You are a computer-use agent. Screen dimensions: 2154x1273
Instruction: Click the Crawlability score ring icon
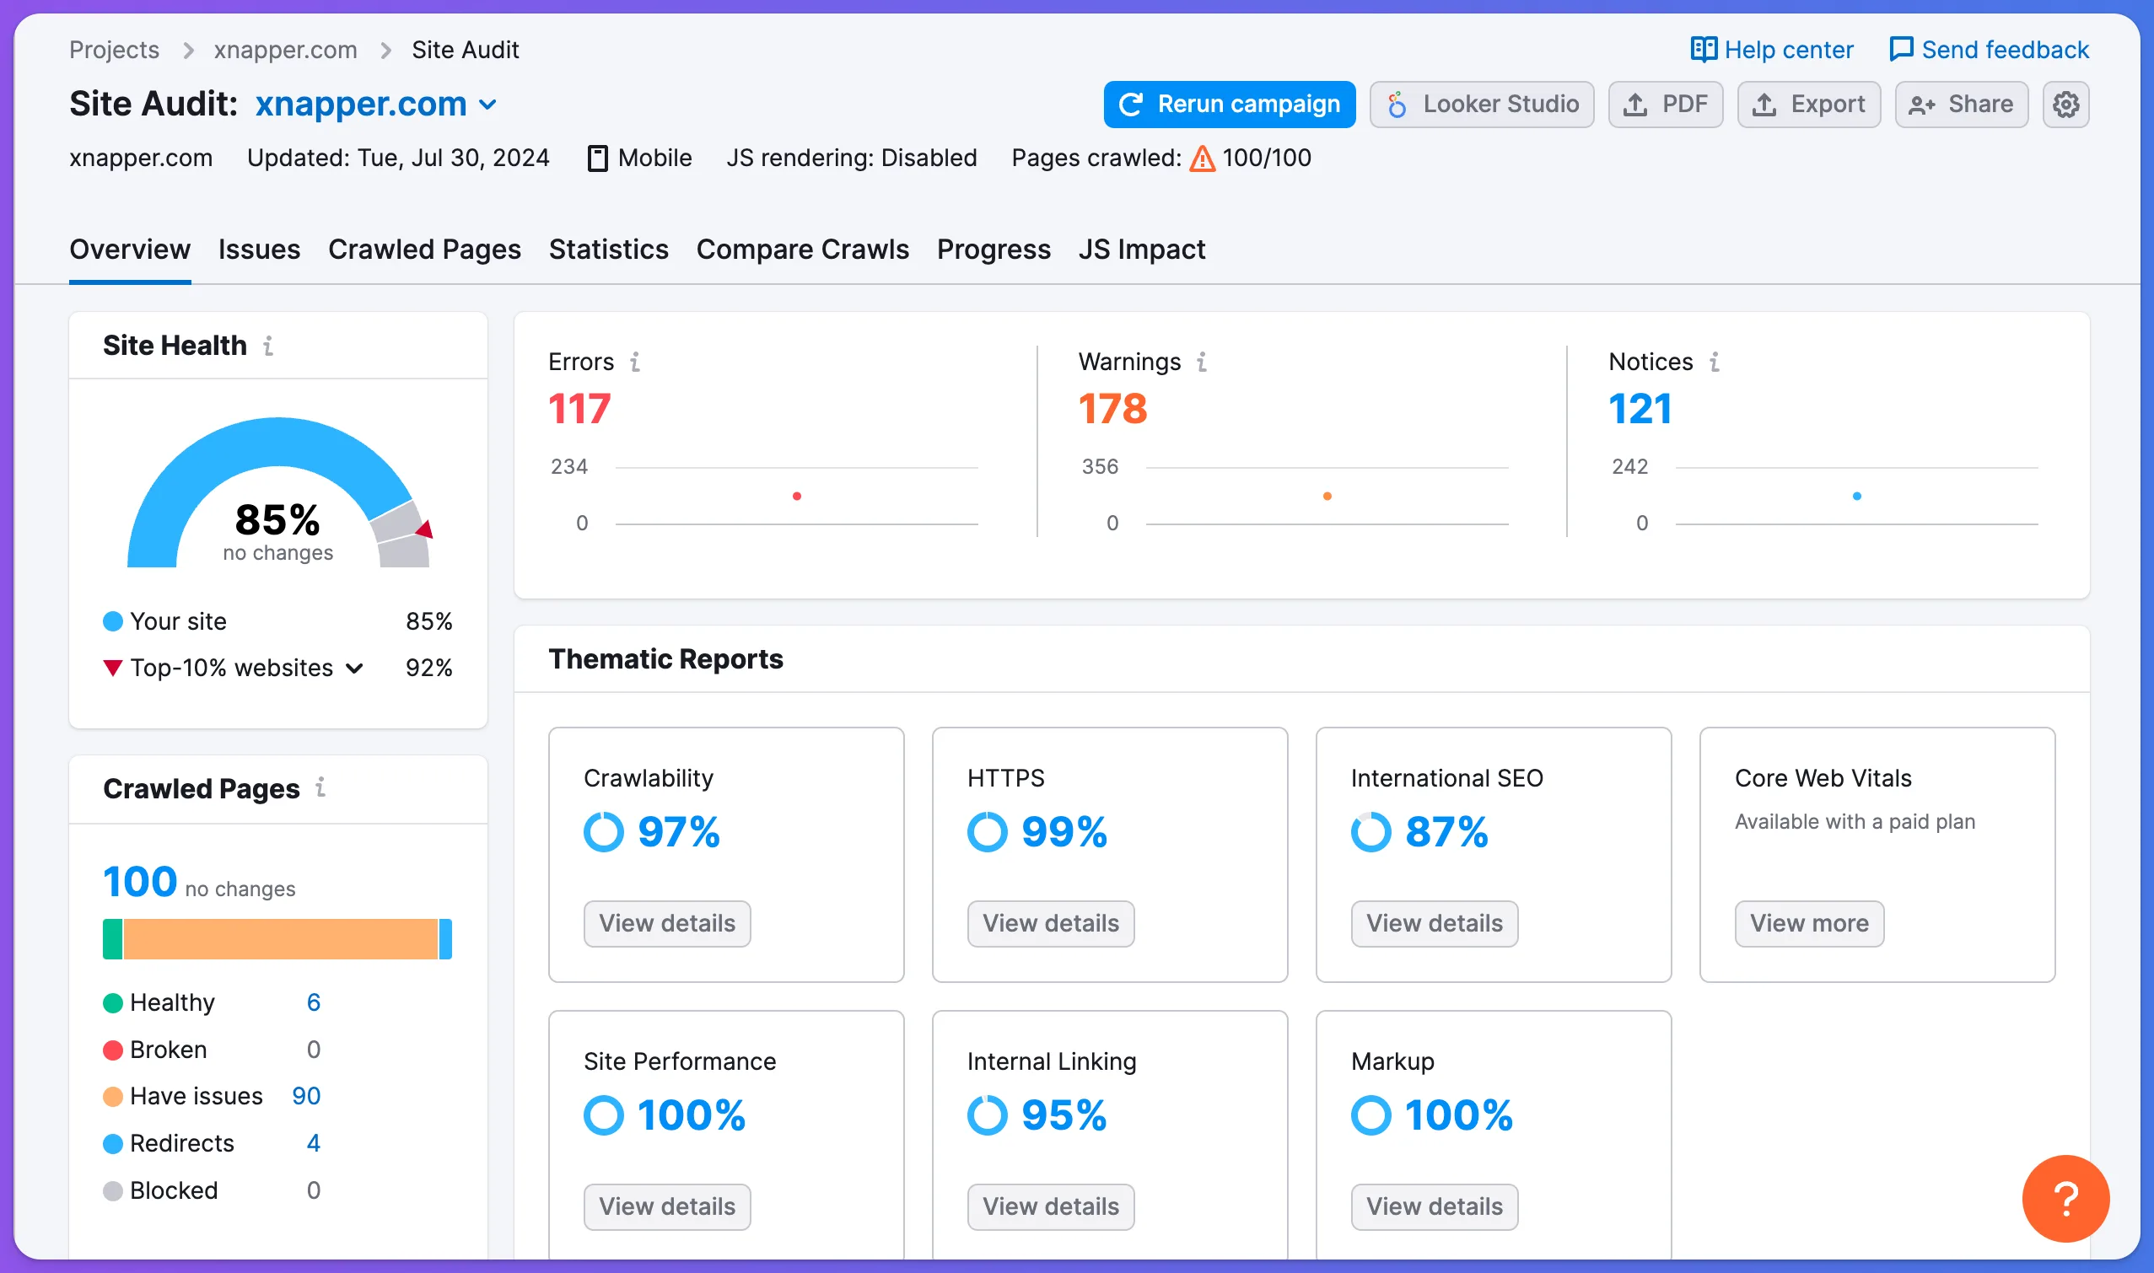[x=603, y=832]
